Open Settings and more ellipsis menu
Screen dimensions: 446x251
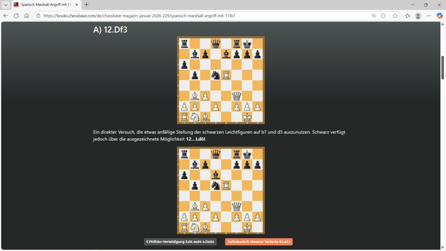tap(429, 16)
